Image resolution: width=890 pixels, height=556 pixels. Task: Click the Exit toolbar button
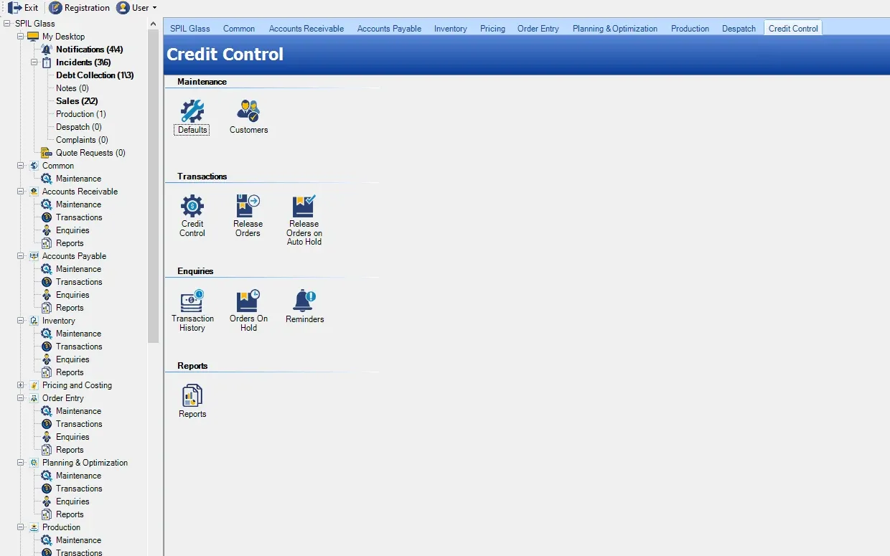23,8
